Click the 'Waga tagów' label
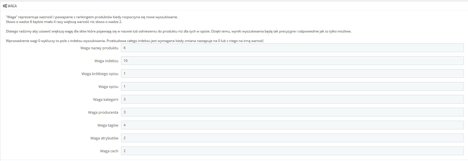Image resolution: width=468 pixels, height=161 pixels. [x=108, y=125]
